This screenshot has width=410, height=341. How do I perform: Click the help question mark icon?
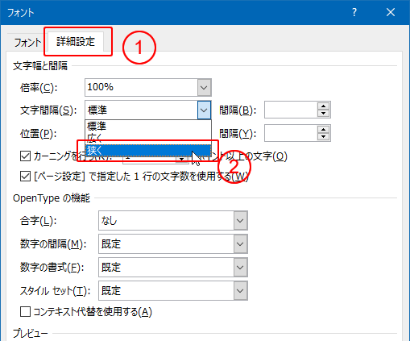(x=354, y=12)
